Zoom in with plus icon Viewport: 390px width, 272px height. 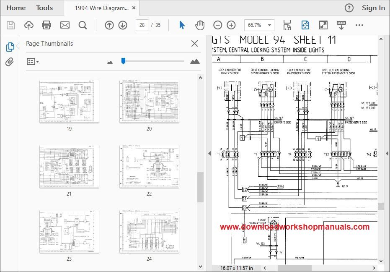point(231,25)
